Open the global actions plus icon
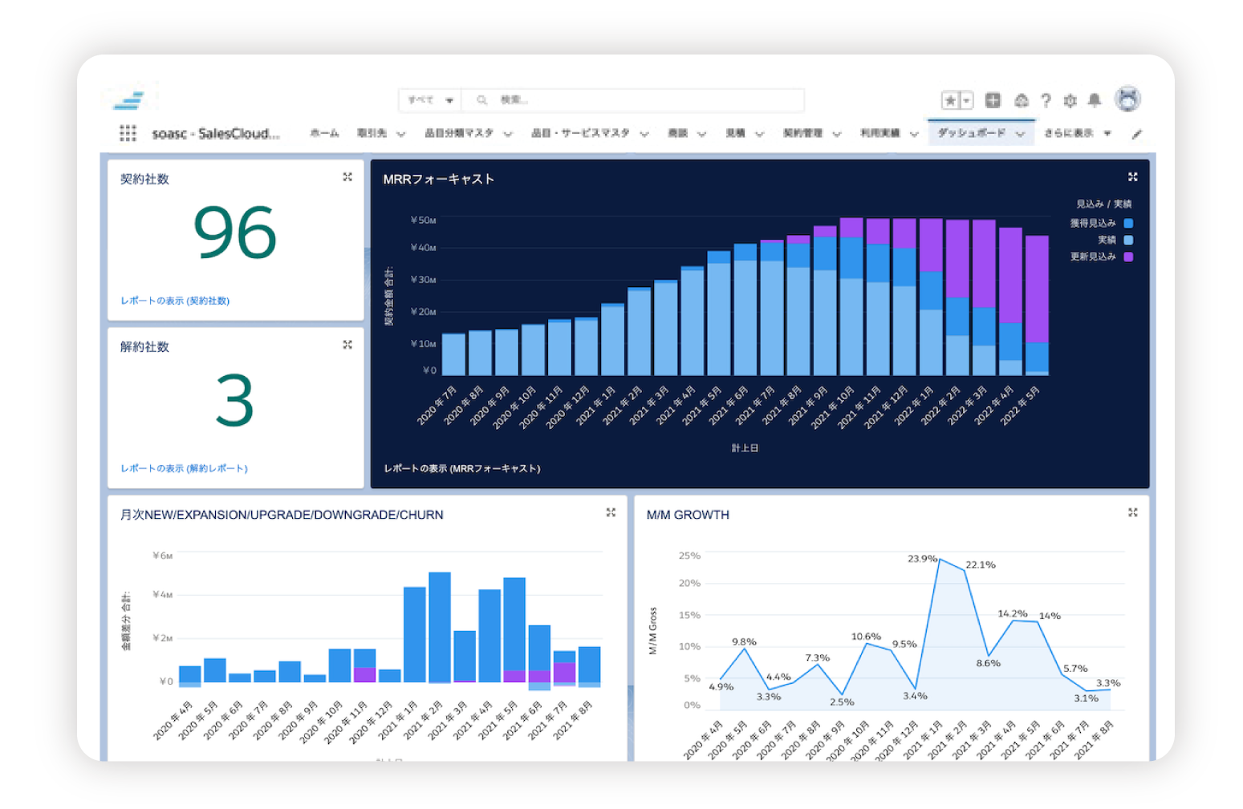Viewport: 1243px width, 809px height. tap(993, 100)
